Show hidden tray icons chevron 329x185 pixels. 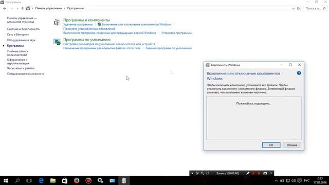point(276,180)
